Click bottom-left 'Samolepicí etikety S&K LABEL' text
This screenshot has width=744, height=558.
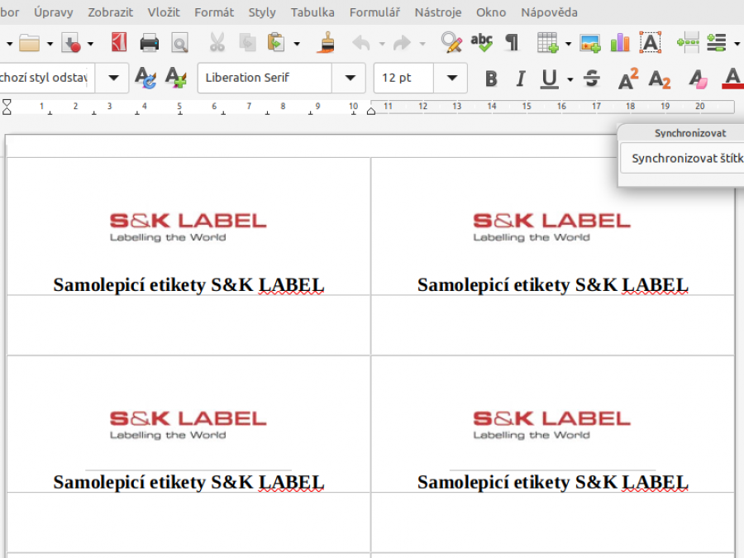point(188,482)
